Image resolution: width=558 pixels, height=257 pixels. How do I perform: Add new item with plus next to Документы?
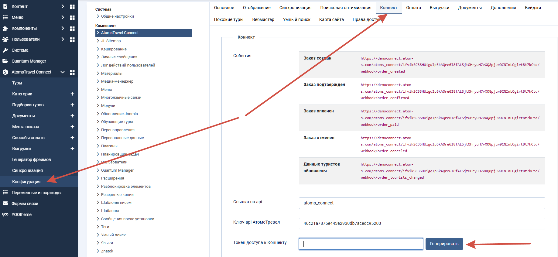[x=72, y=116]
